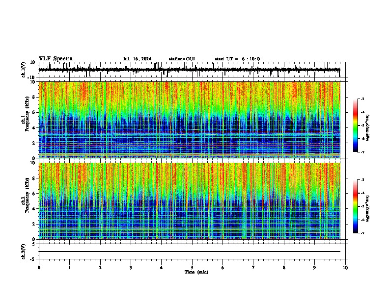Click time axis tick label "7"
The image size is (389, 300).
tap(253, 268)
